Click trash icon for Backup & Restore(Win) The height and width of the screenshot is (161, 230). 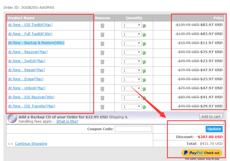click(x=102, y=44)
